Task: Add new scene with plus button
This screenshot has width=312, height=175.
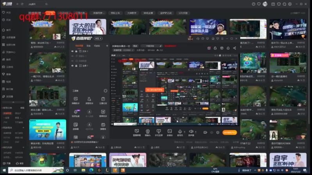Action: pyautogui.click(x=107, y=46)
